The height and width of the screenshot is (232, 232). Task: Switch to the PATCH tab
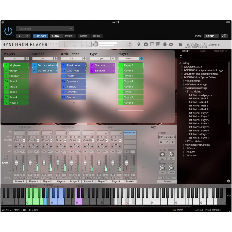[204, 51]
